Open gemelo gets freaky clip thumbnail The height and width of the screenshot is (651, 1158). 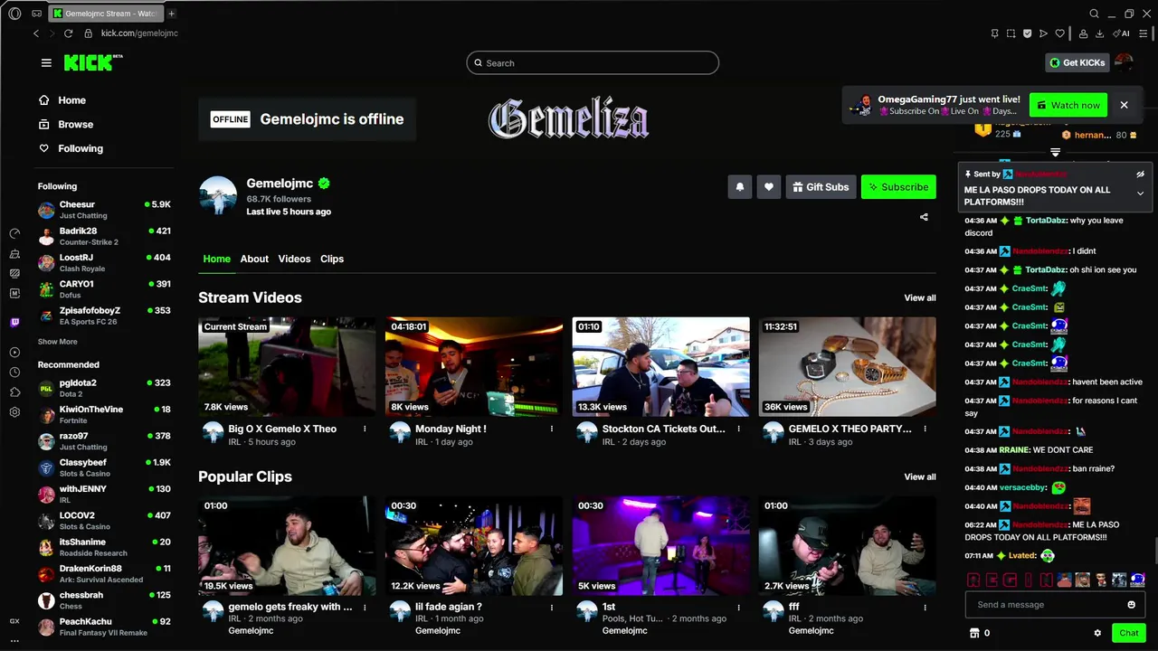coord(287,545)
